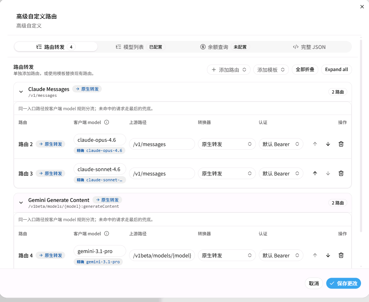Click the 2 路由 count on Claude Messages
The image size is (369, 302).
(338, 92)
